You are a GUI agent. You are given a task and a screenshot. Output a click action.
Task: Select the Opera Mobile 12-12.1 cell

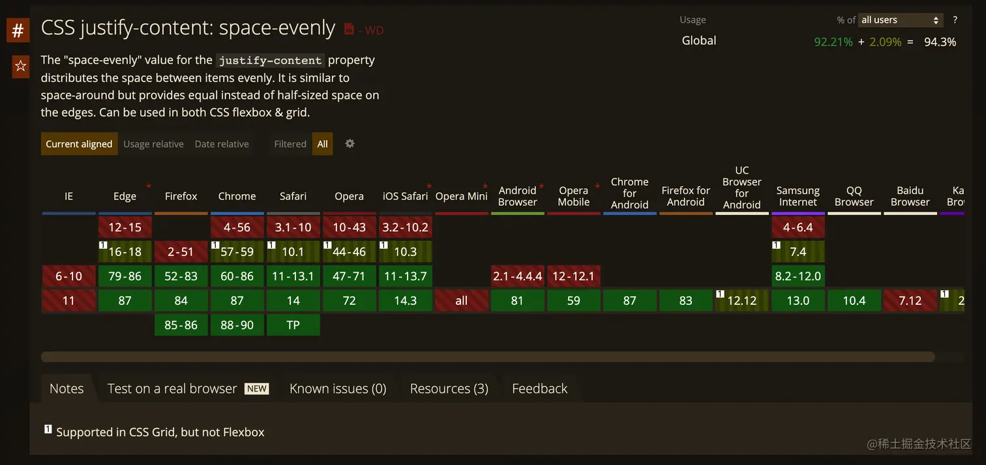[x=574, y=276]
